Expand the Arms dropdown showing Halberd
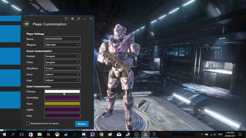The width and height of the screenshot is (246, 138). (62, 74)
